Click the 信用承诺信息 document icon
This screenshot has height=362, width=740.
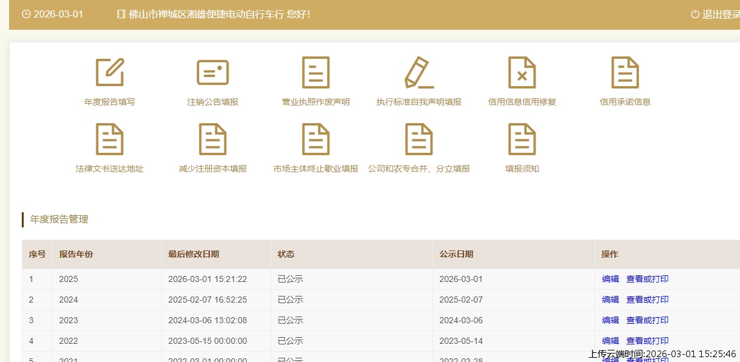coord(625,73)
